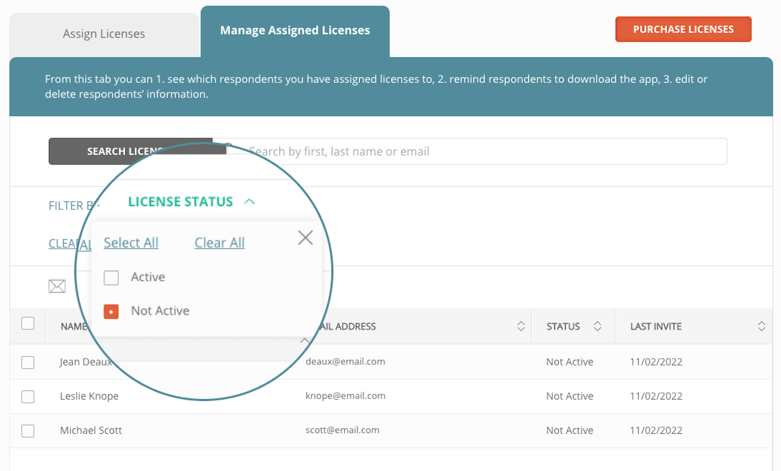The image size is (781, 471).
Task: Sort by Status column arrows
Action: pyautogui.click(x=597, y=326)
